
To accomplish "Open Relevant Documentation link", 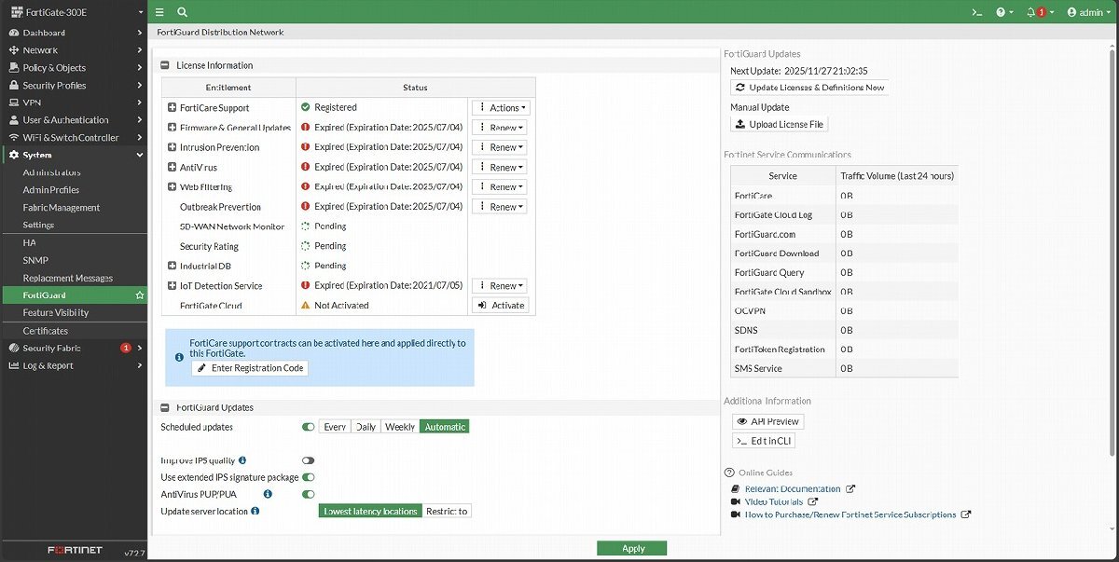I will pyautogui.click(x=793, y=488).
